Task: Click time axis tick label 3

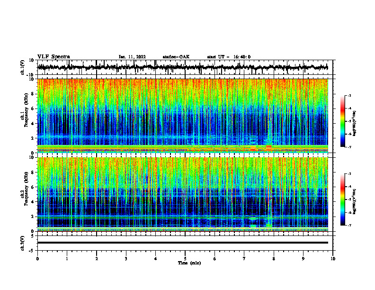Action: (x=126, y=259)
